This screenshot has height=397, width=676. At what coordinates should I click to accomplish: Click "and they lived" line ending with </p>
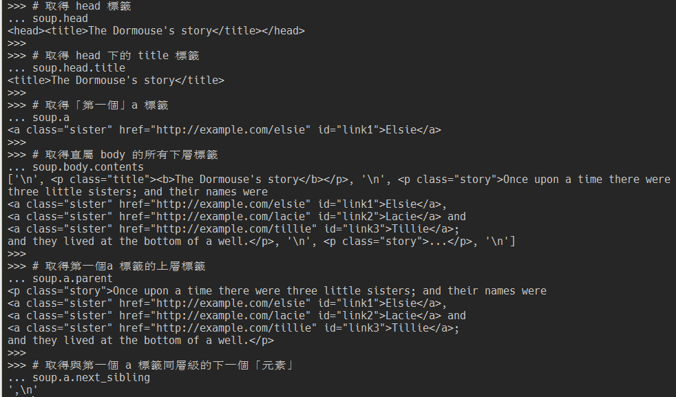[140, 341]
